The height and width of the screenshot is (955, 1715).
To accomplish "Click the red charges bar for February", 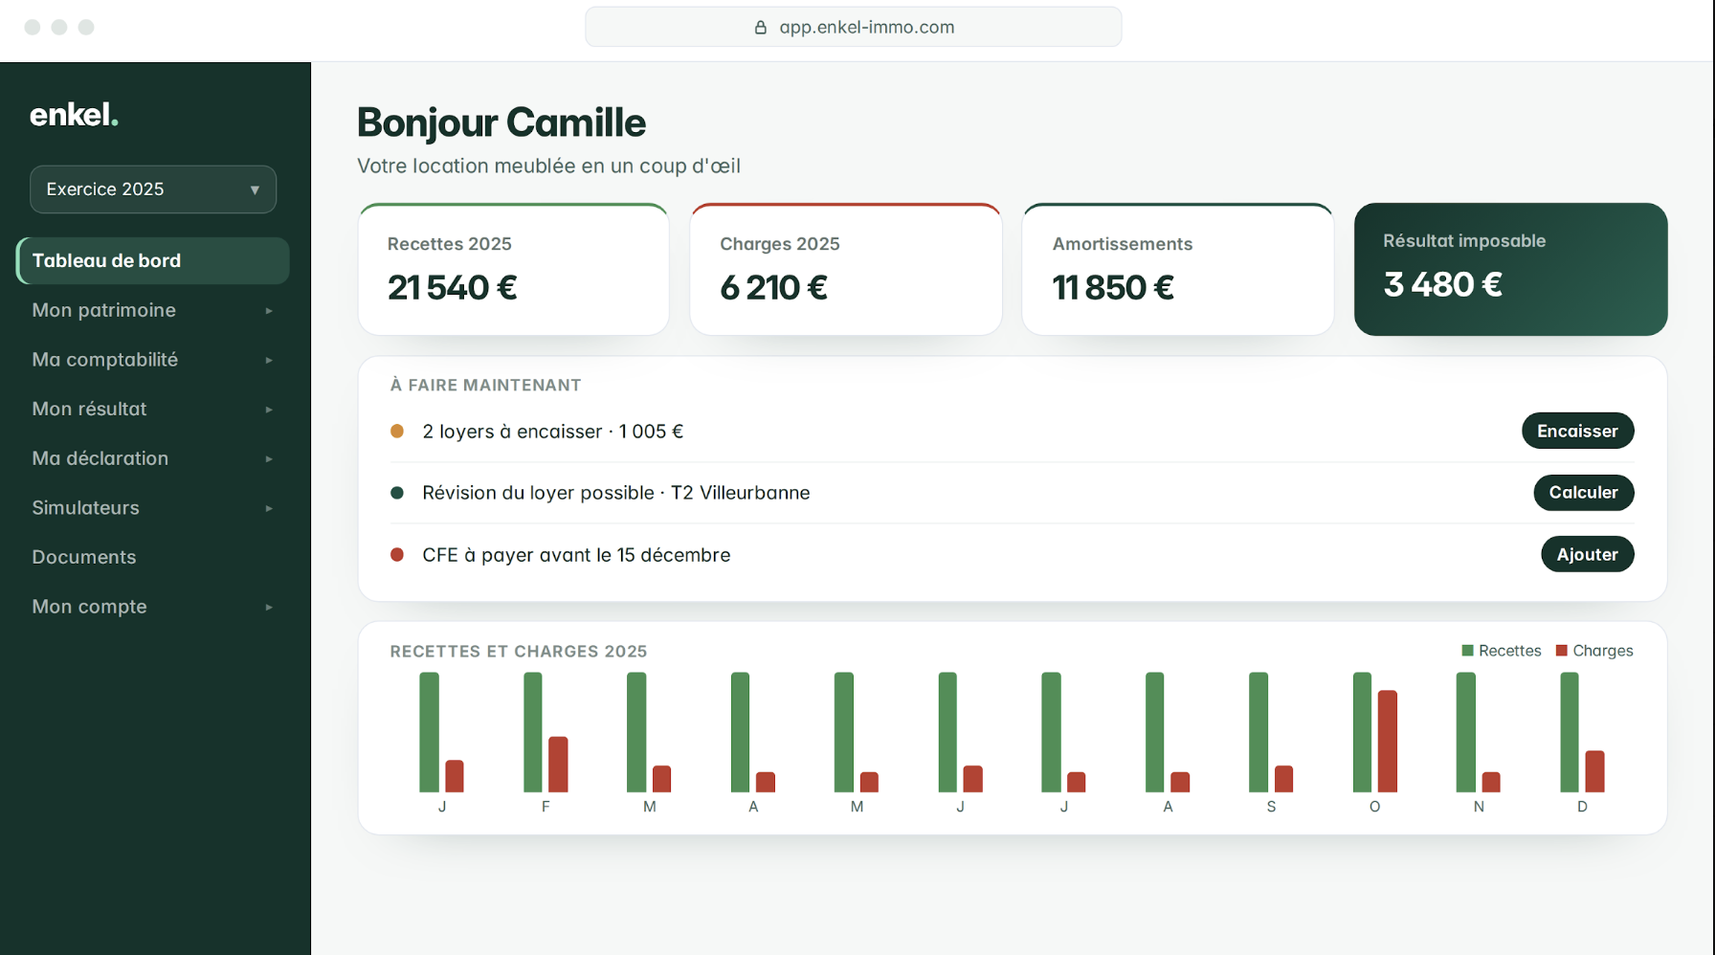I will point(558,765).
